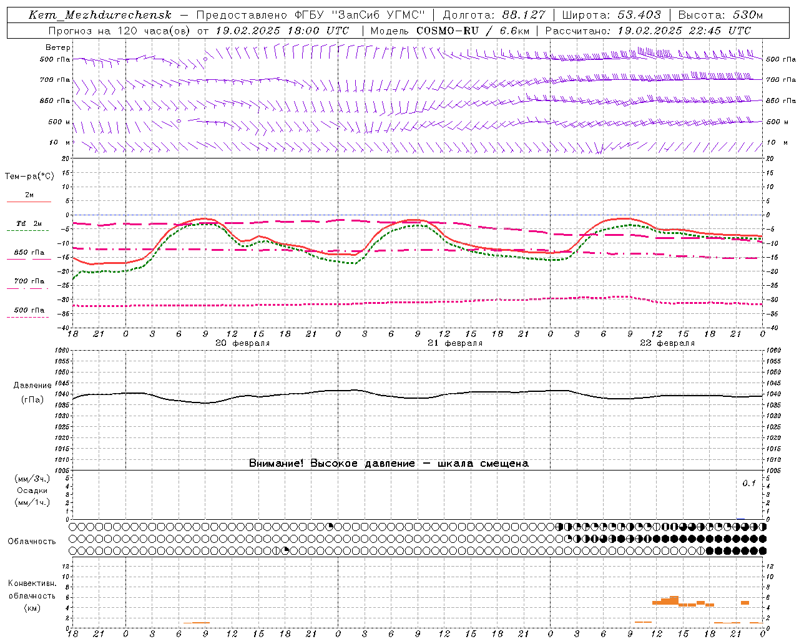Select the 'Широта: 53.403' header value
This screenshot has width=799, height=639.
coord(611,15)
